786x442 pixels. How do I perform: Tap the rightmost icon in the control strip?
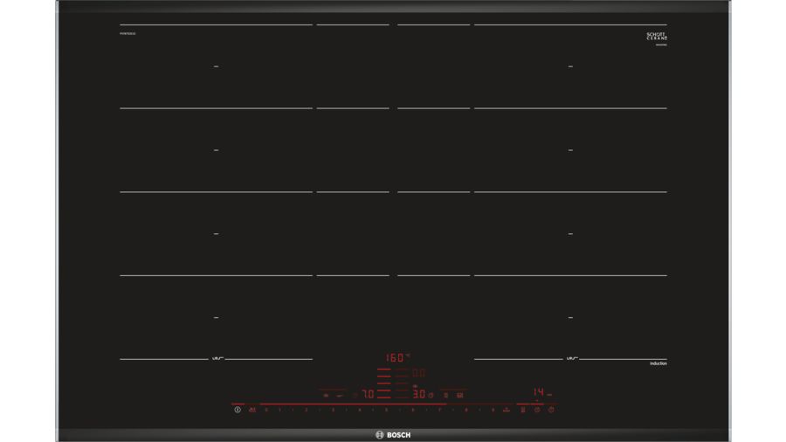pyautogui.click(x=551, y=410)
